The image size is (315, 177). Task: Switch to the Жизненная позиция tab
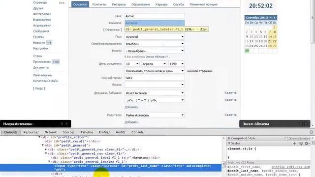tap(203, 4)
